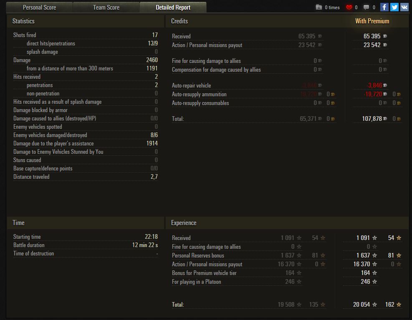Click 'Damage to Enemy Vehicles Stunned by You' row
Screen dimensions: 412x320
click(x=86, y=152)
